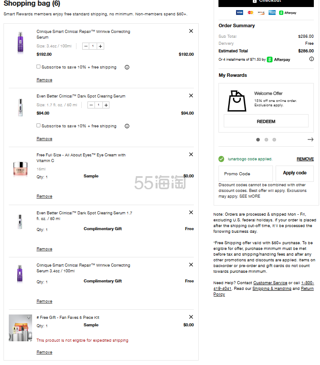Click the next arrow in My Rewards

[310, 140]
